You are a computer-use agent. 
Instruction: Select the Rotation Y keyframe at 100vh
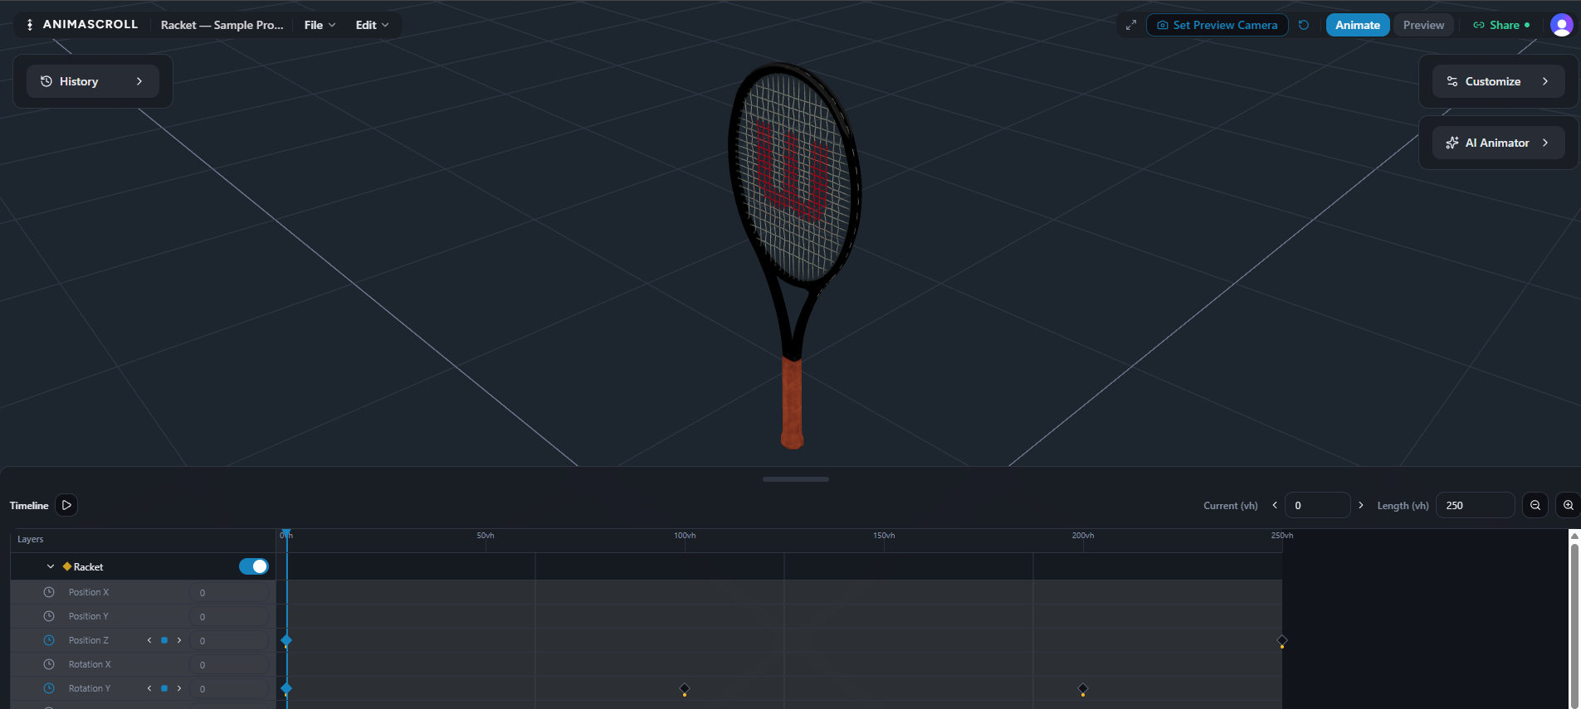[x=685, y=688]
